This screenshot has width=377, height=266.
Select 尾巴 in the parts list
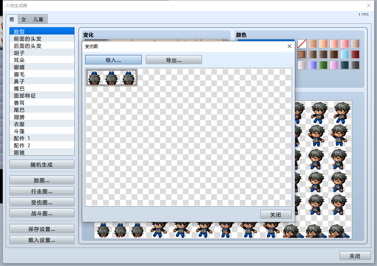pos(42,110)
